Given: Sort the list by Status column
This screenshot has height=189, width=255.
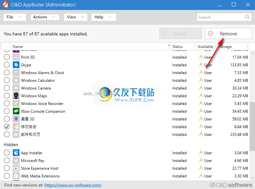Looking at the screenshot, I should point(183,47).
